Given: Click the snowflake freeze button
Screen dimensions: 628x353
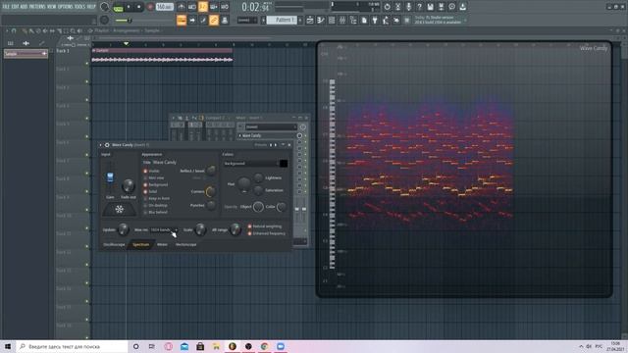Looking at the screenshot, I should tap(120, 209).
